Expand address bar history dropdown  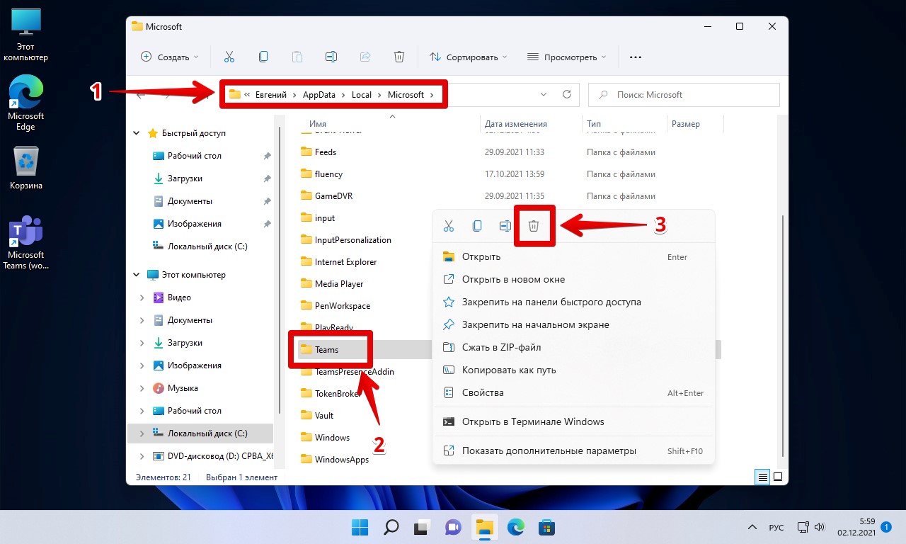click(x=544, y=94)
